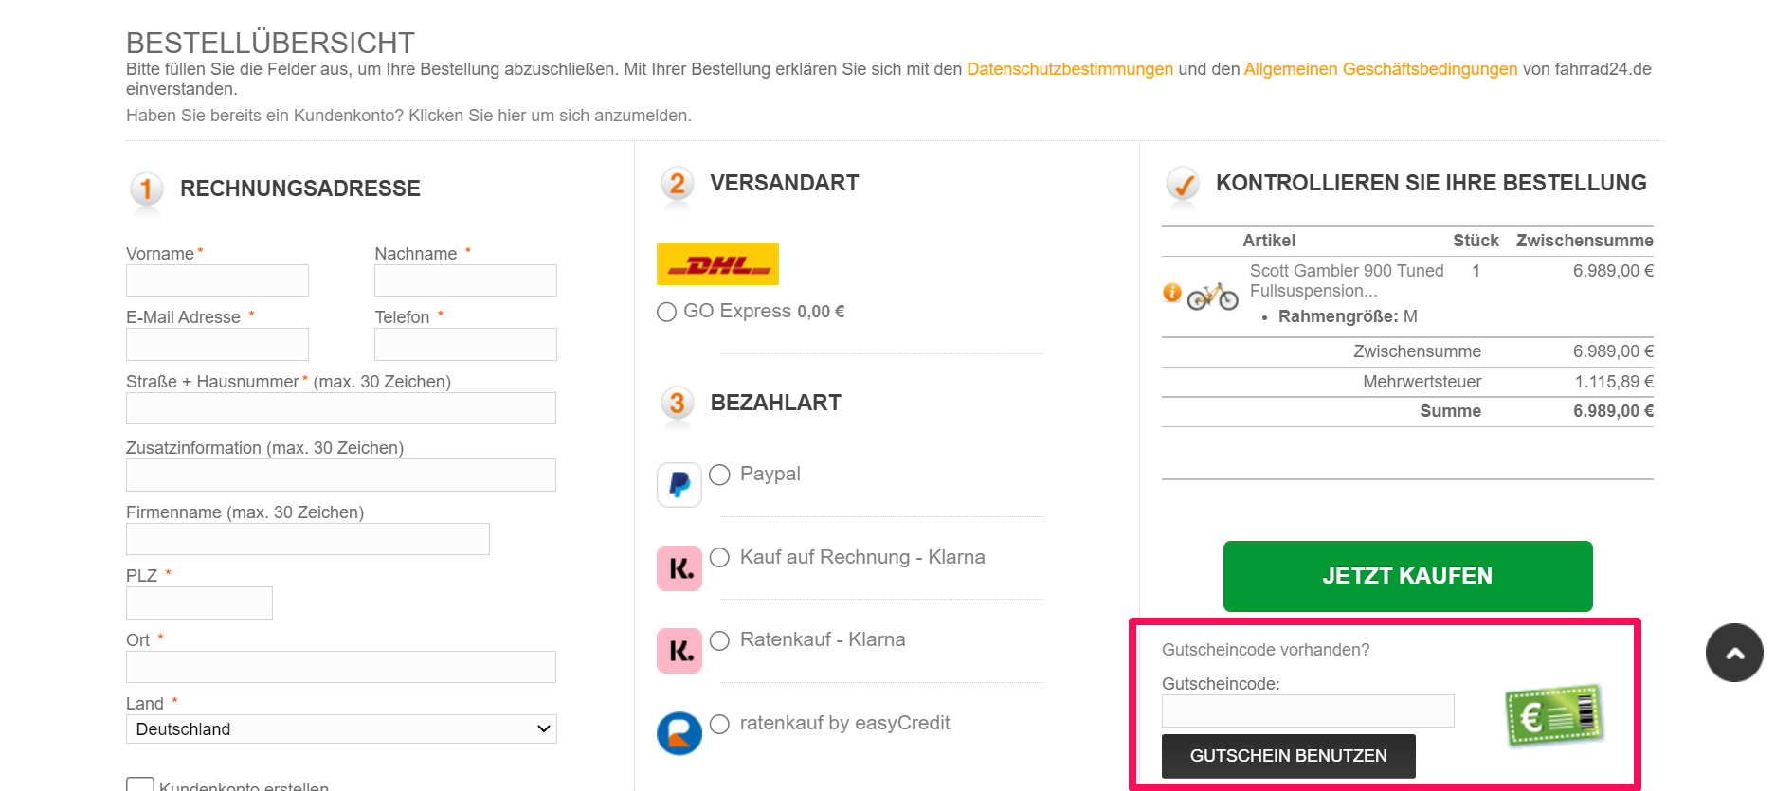Viewport: 1775px width, 791px height.
Task: Click the DHL shipping logo
Action: tap(717, 264)
